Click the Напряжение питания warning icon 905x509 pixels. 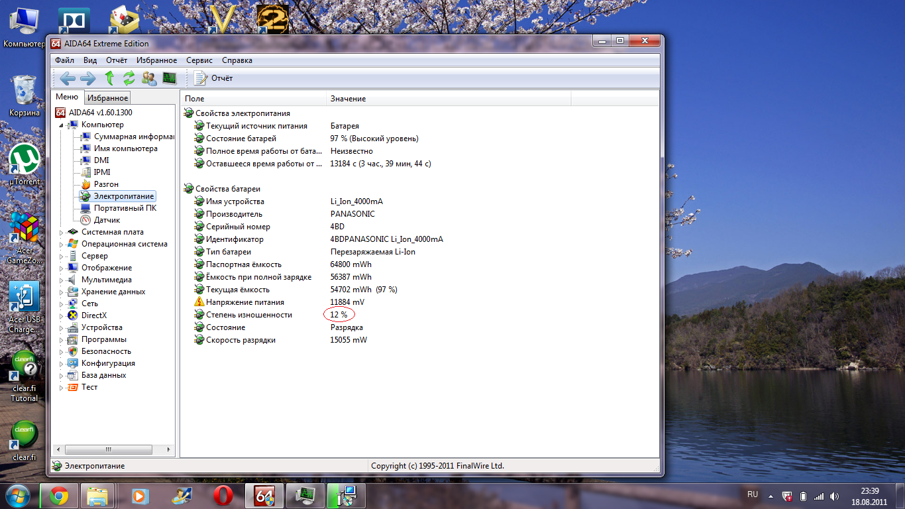tap(199, 302)
